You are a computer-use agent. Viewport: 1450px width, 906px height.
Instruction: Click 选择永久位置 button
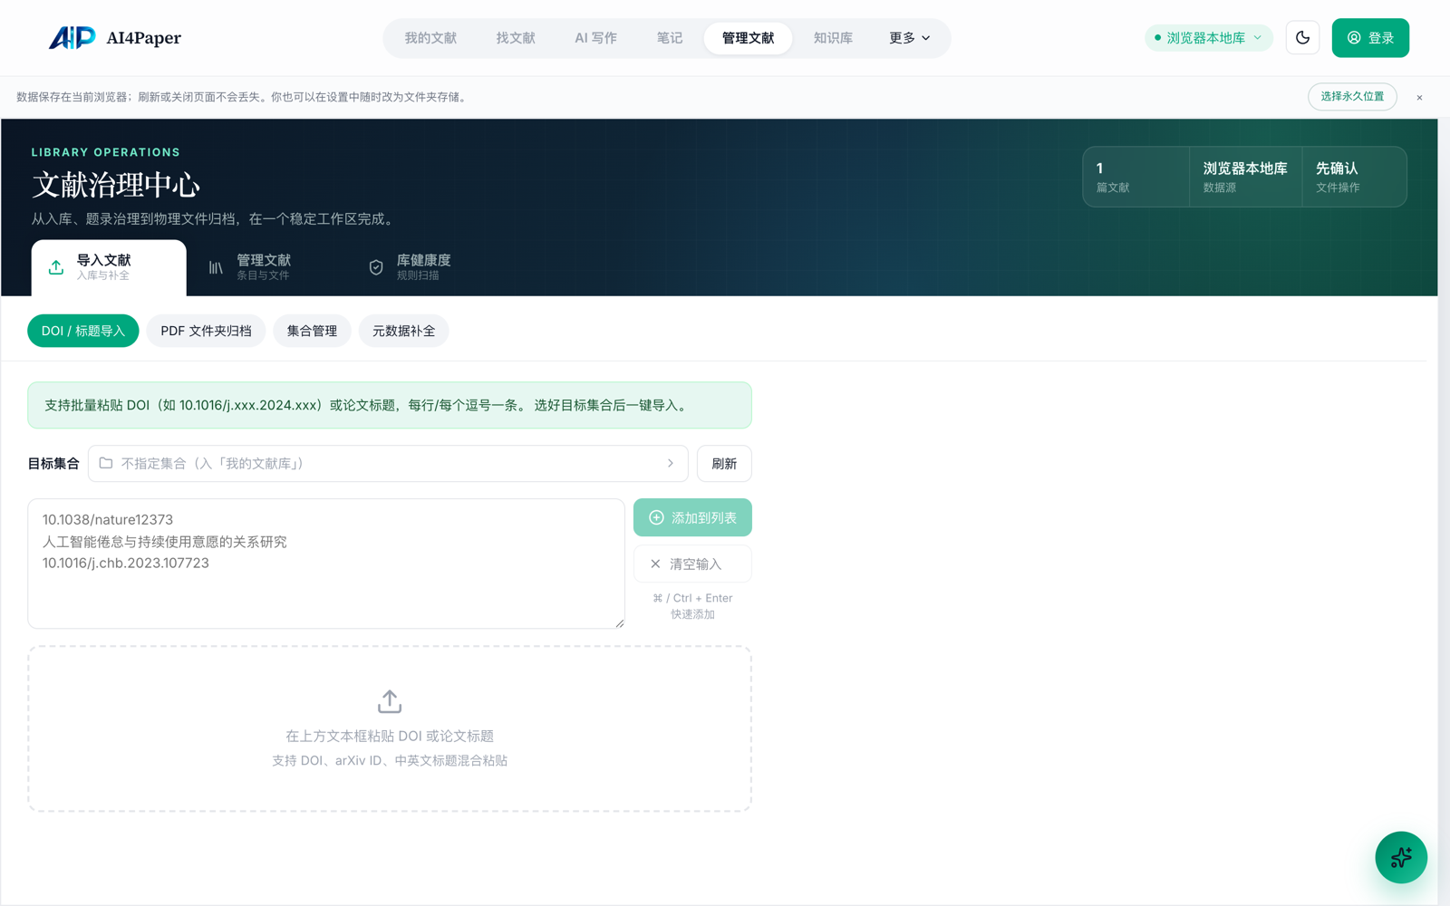click(1352, 97)
